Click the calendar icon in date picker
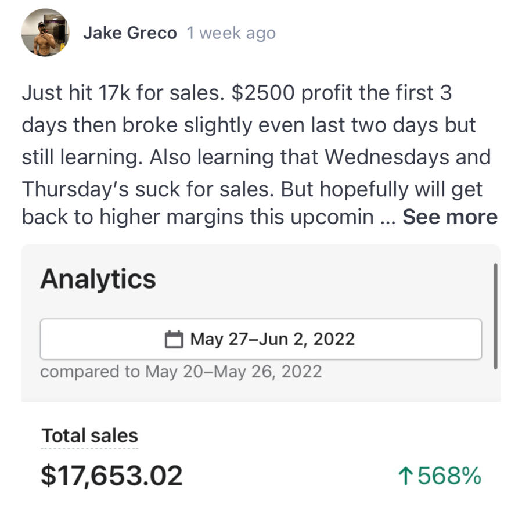The width and height of the screenshot is (522, 522). [174, 339]
